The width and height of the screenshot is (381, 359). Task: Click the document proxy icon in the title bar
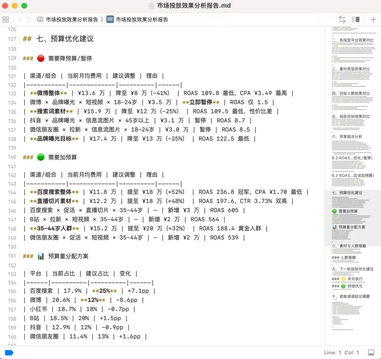click(x=151, y=6)
